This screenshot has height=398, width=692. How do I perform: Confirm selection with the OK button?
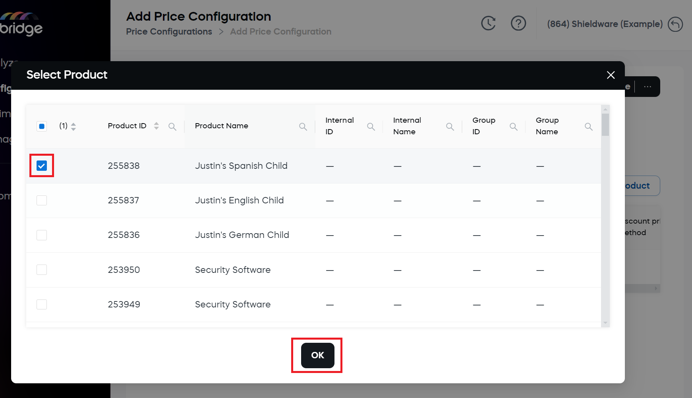click(317, 355)
